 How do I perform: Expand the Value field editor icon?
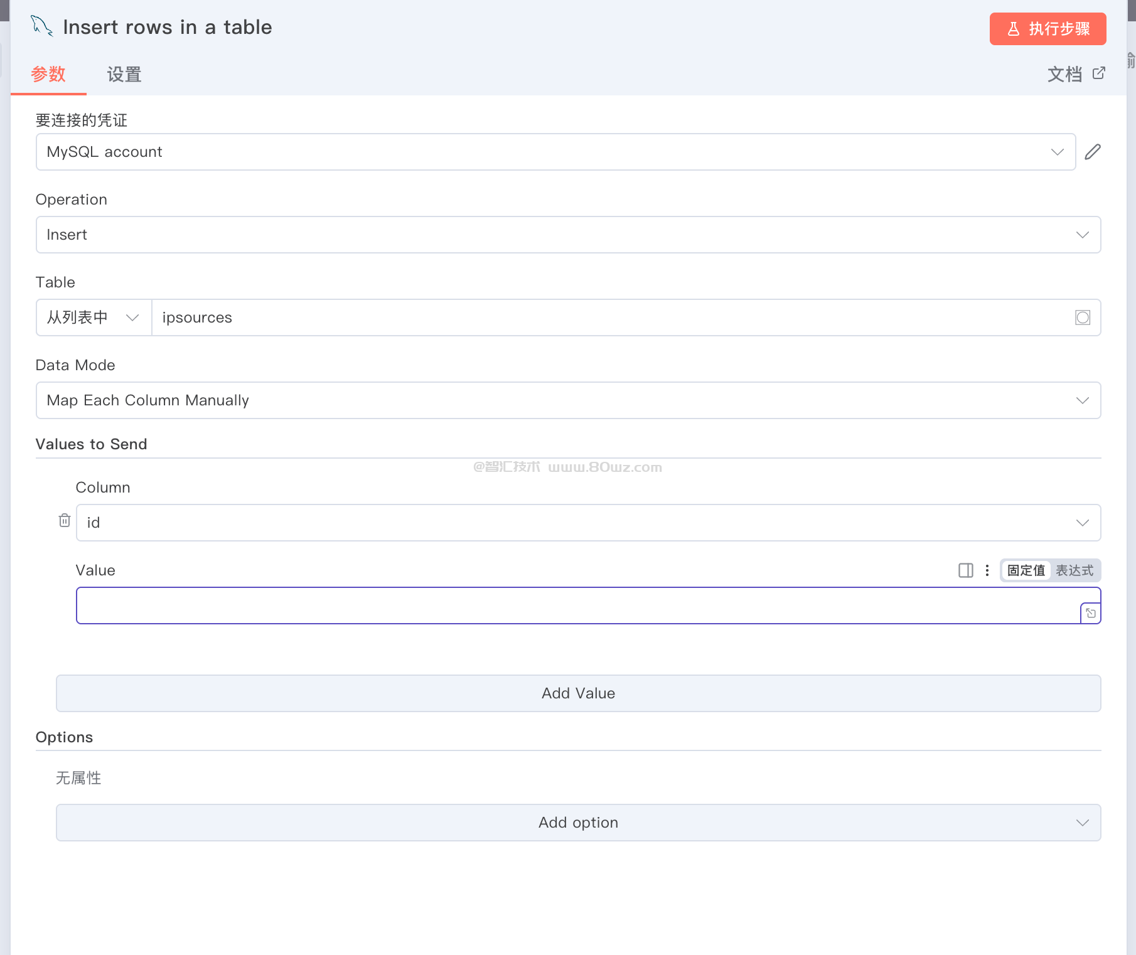(x=1091, y=613)
